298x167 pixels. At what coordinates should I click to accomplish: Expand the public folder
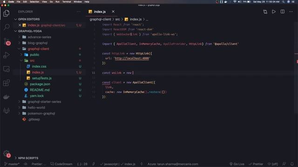34,55
